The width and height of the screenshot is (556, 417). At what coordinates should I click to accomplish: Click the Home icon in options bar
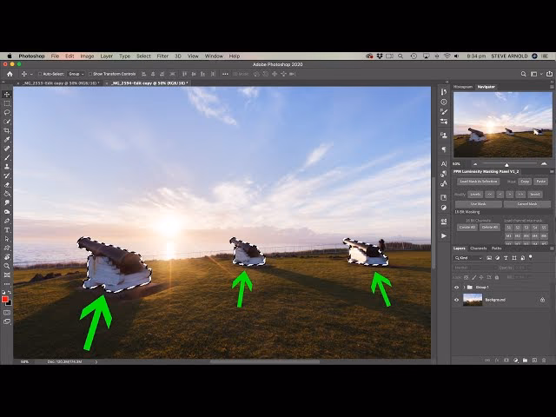coord(10,74)
